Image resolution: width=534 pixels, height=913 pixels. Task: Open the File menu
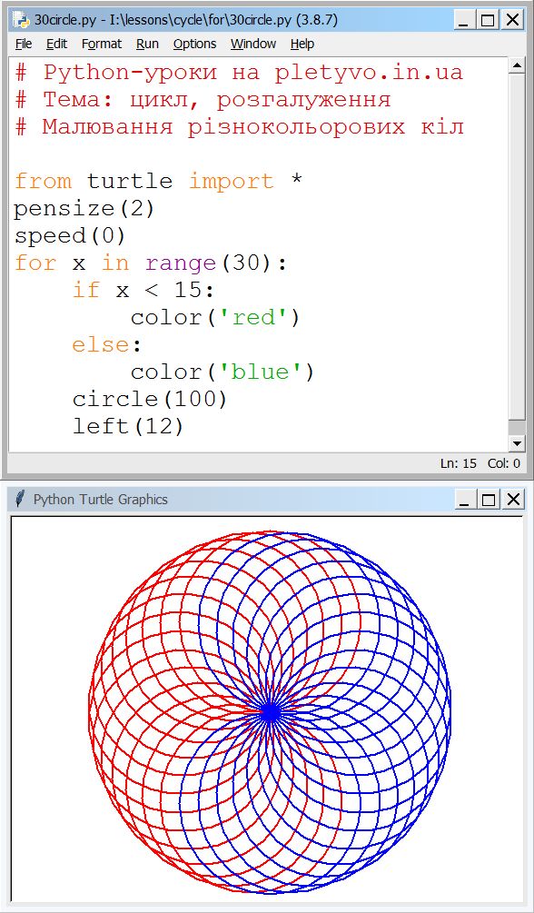pos(24,44)
